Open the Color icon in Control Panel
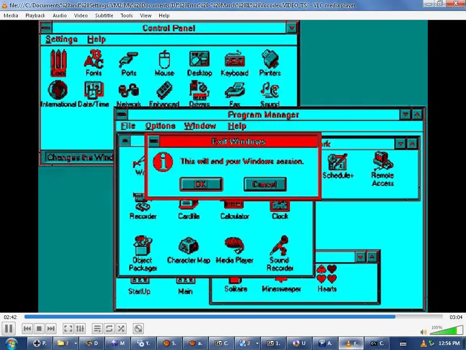The image size is (466, 350). click(x=58, y=63)
